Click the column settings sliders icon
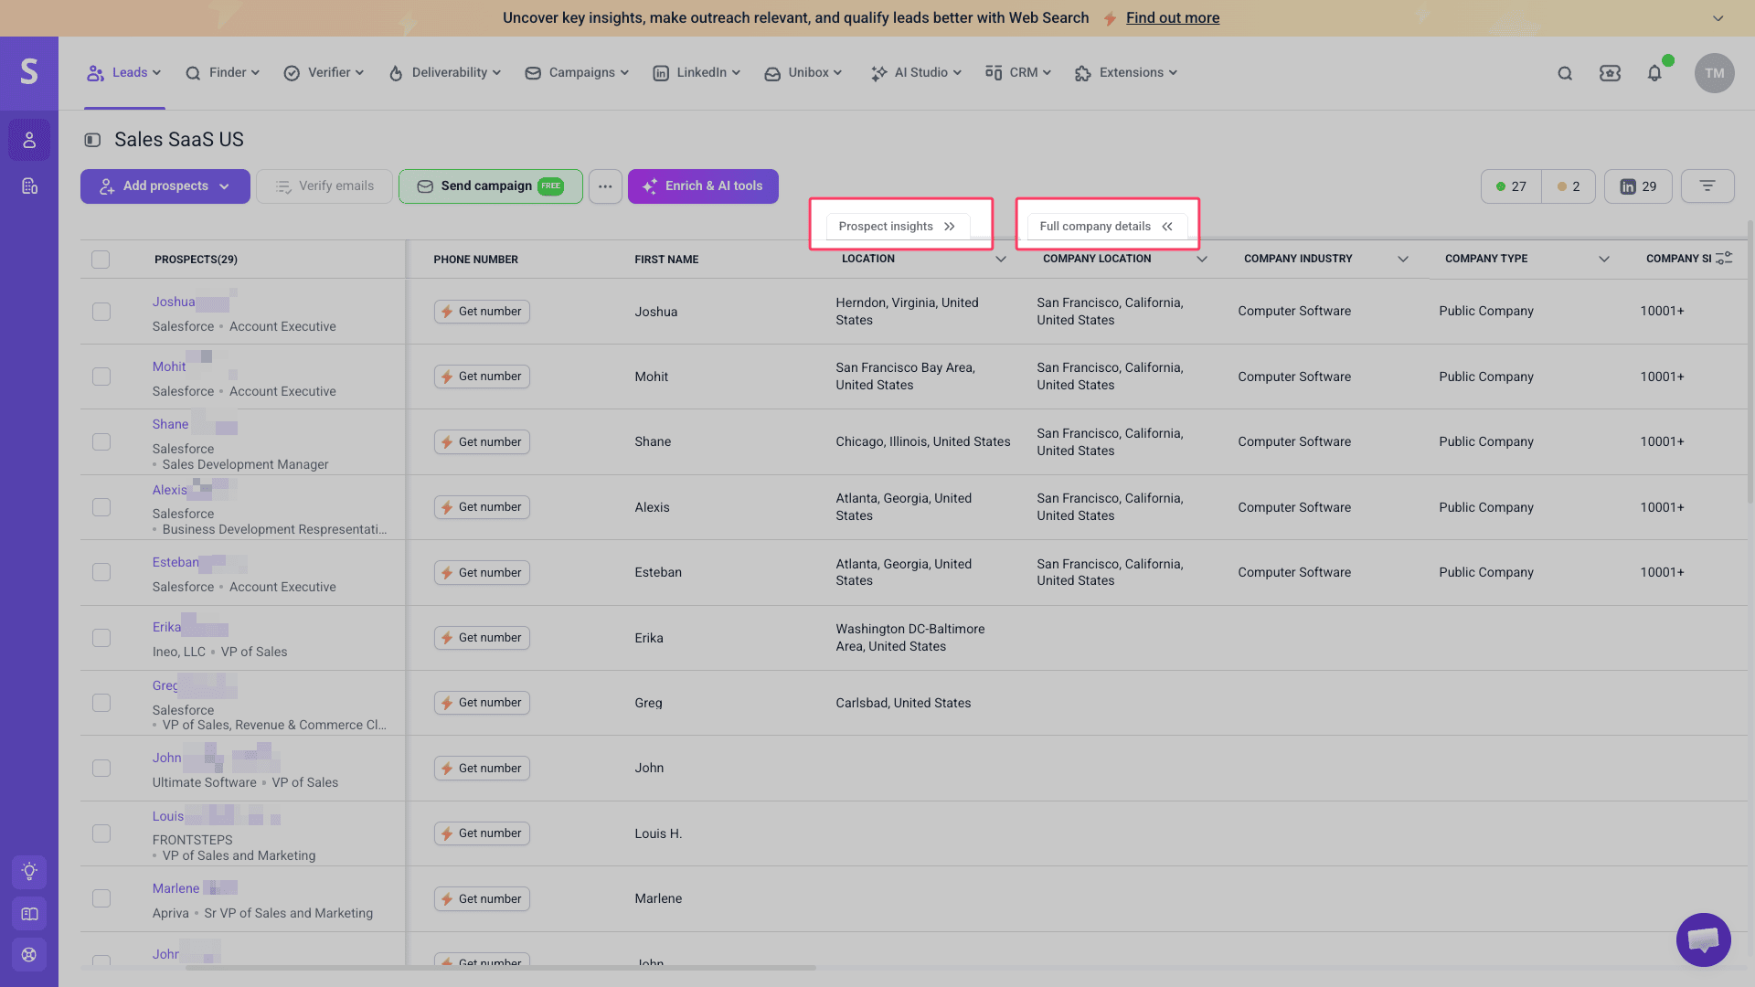Viewport: 1755px width, 987px height. click(1724, 259)
